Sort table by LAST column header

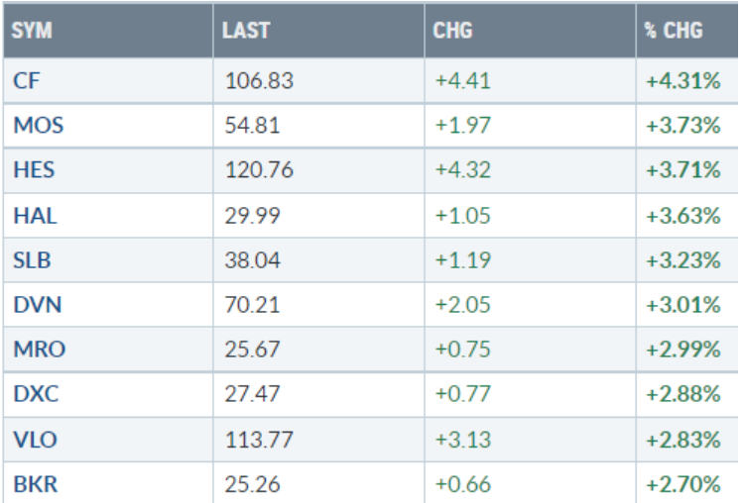click(x=244, y=31)
